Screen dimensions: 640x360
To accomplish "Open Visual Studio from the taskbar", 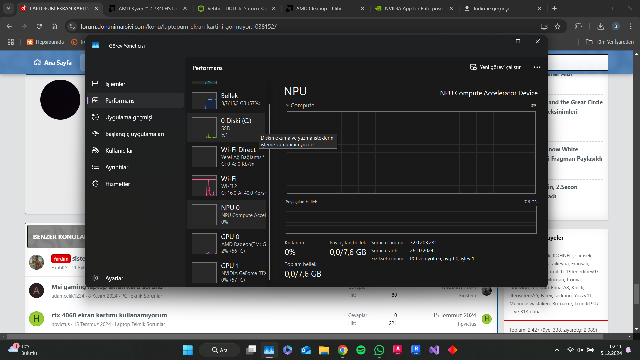I will (x=434, y=350).
